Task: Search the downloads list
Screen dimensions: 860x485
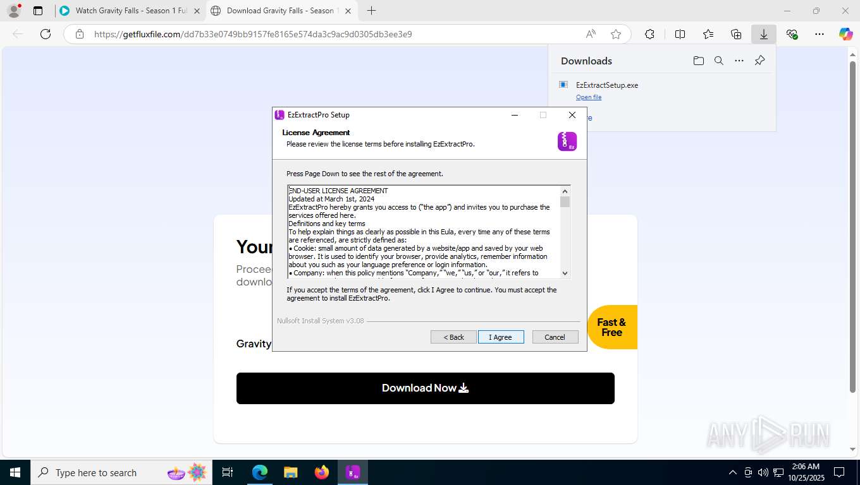Action: coord(719,61)
